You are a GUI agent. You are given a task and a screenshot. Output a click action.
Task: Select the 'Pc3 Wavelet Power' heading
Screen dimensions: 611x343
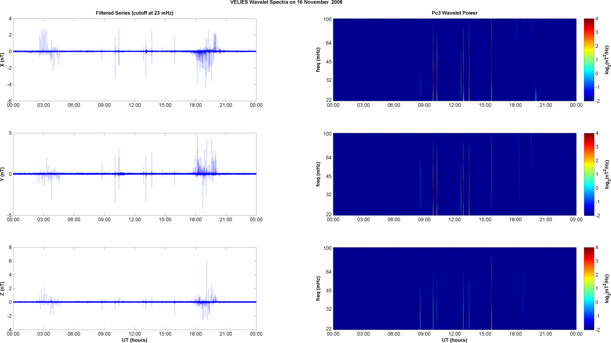[455, 13]
